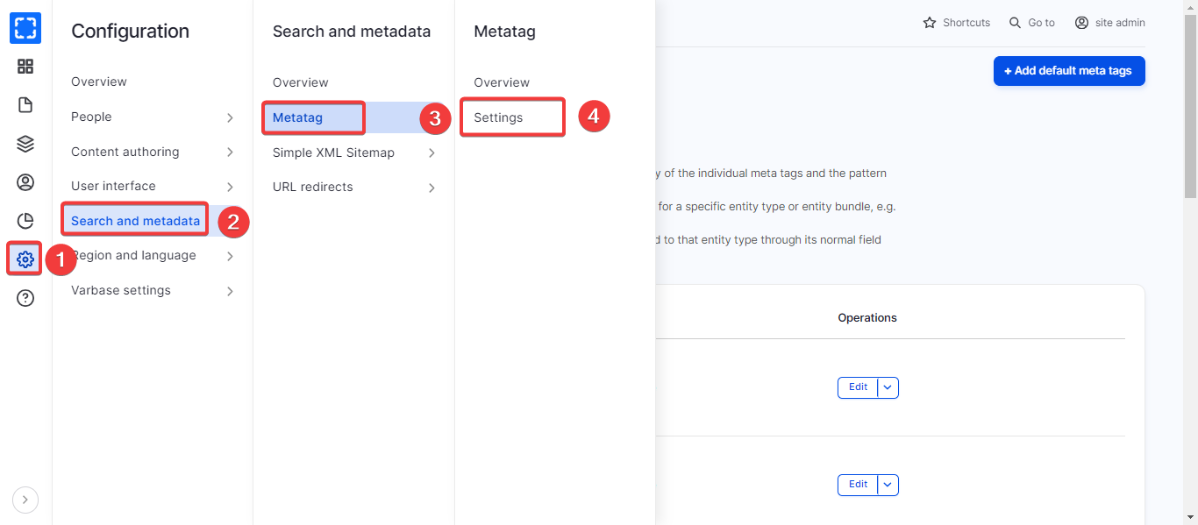The width and height of the screenshot is (1198, 525).
Task: Select Search and metadata menu item
Action: coord(135,221)
